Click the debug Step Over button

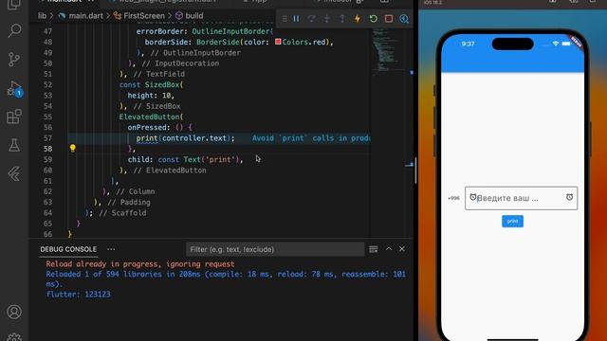(x=311, y=19)
